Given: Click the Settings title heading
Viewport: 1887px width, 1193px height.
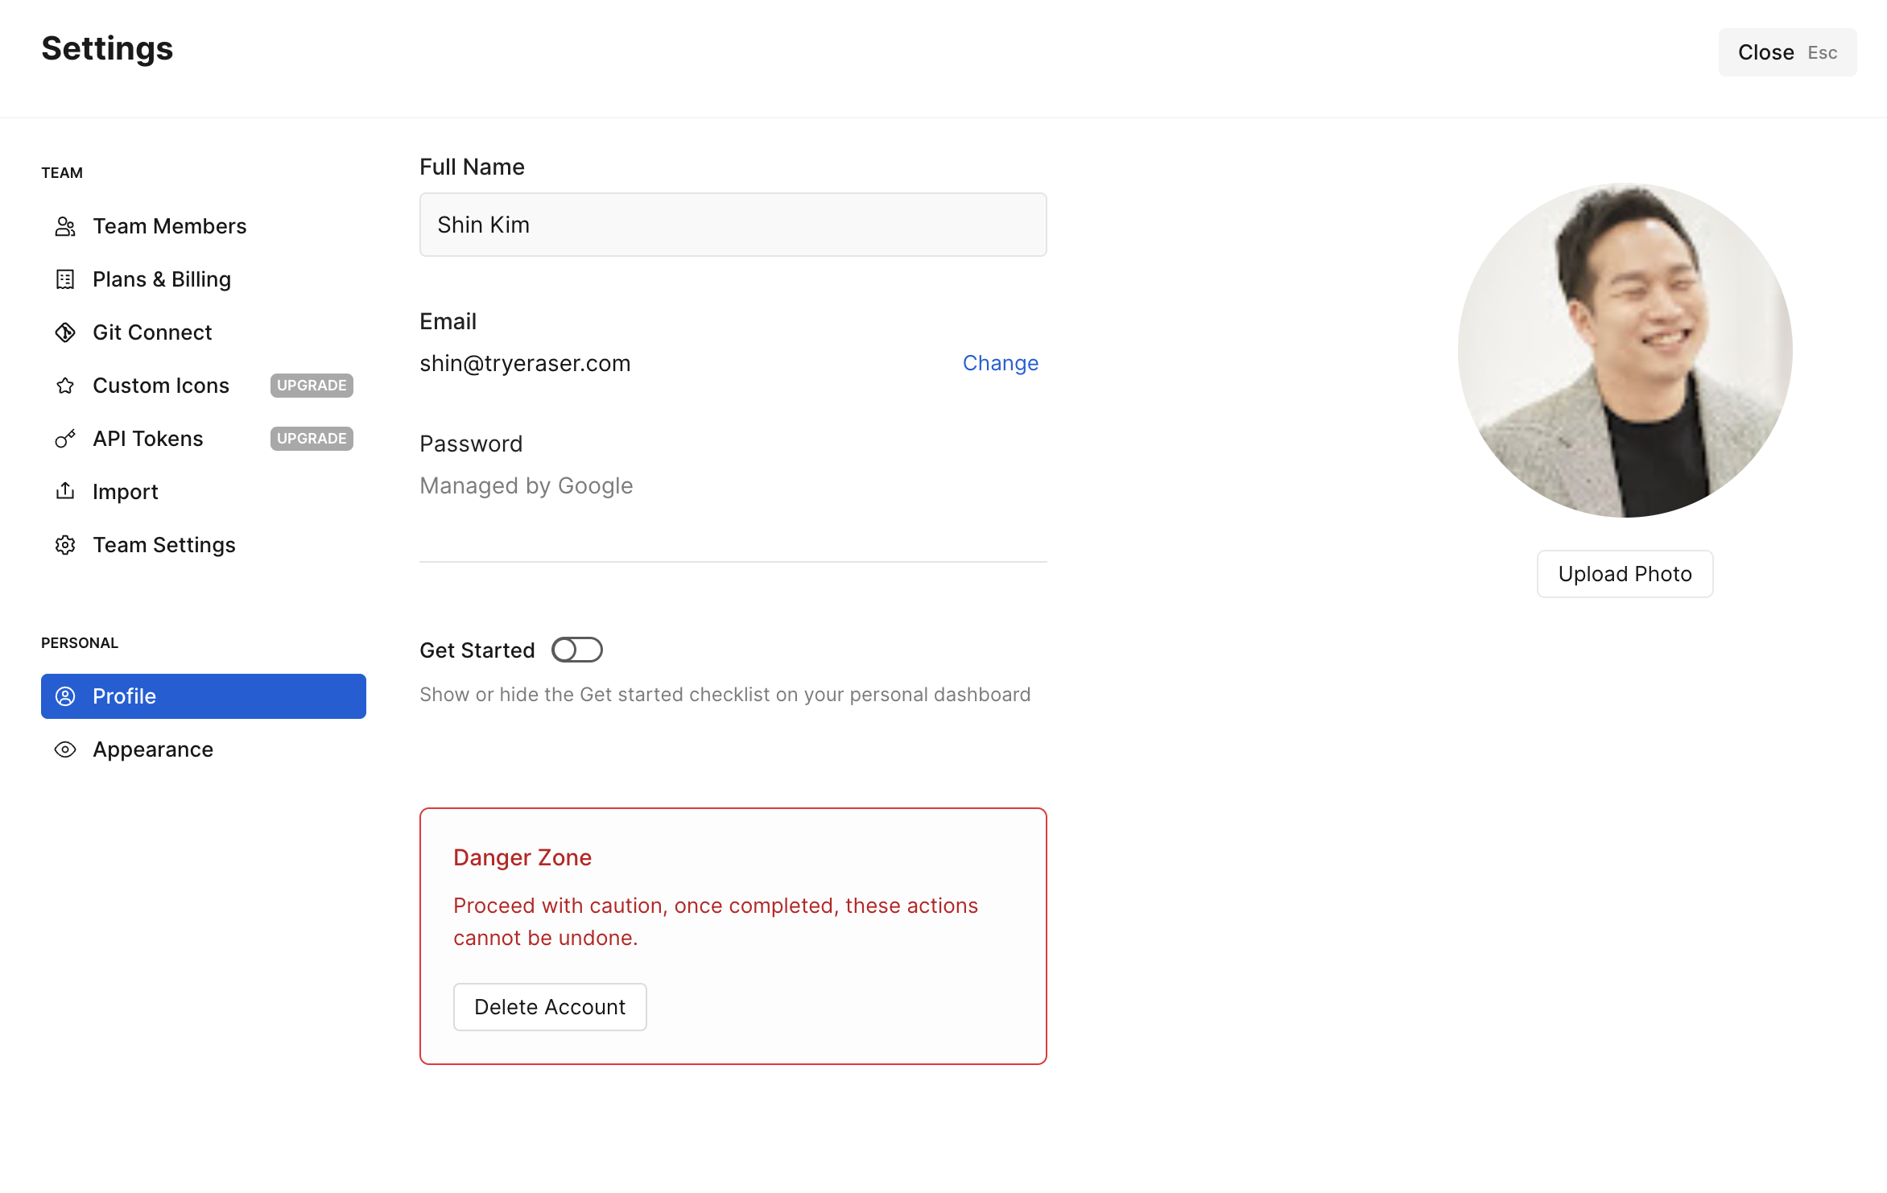Looking at the screenshot, I should click(x=107, y=49).
